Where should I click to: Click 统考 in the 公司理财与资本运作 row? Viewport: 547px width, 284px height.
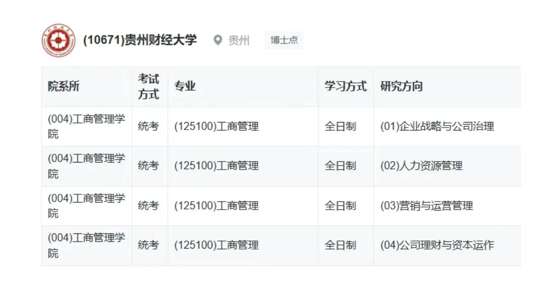[x=148, y=245]
